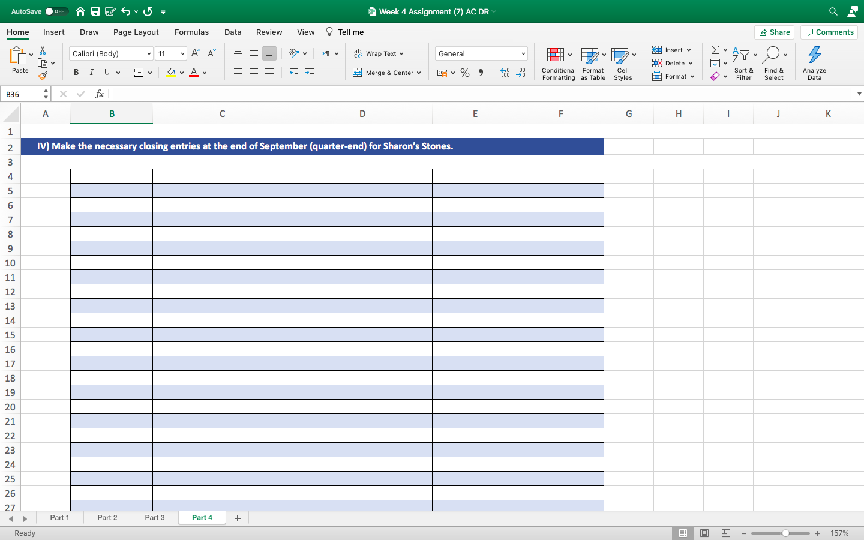Apply percent style format
This screenshot has width=864, height=540.
(x=465, y=73)
